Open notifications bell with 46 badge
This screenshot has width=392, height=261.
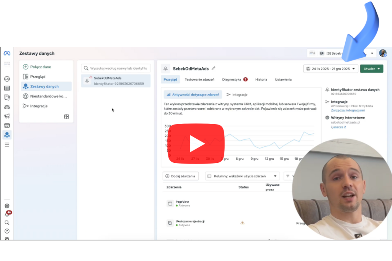coord(7,214)
